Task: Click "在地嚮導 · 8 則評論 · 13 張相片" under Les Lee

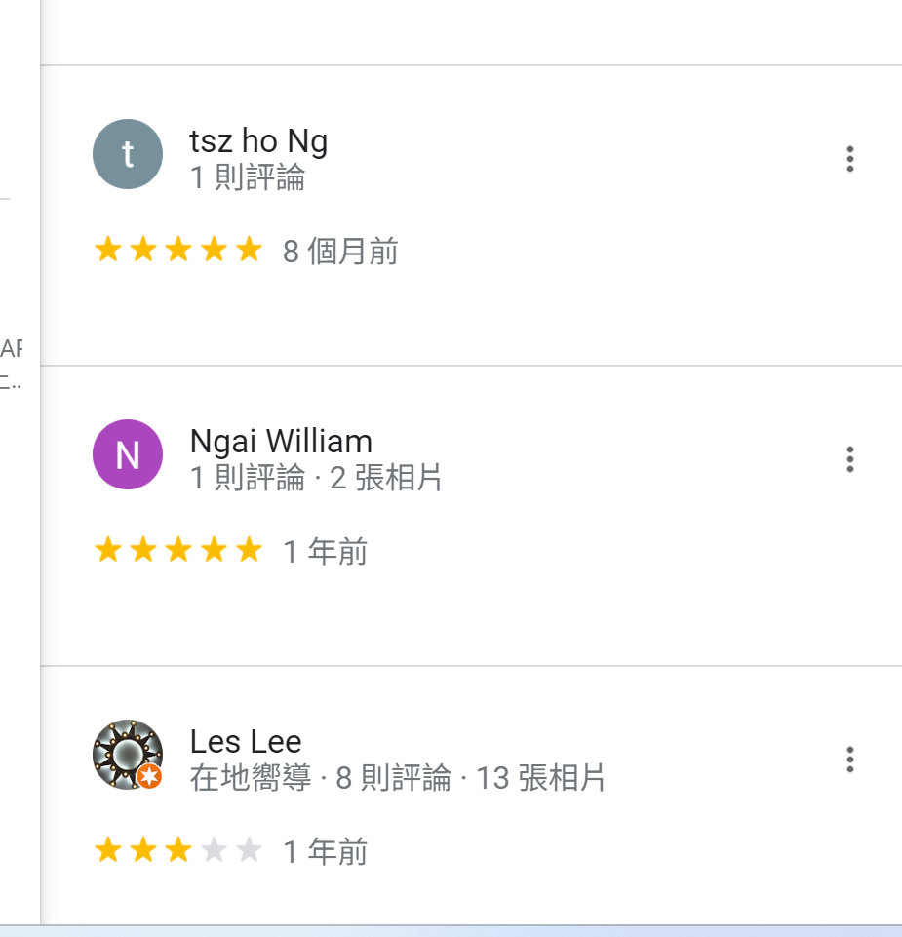Action: (x=398, y=779)
